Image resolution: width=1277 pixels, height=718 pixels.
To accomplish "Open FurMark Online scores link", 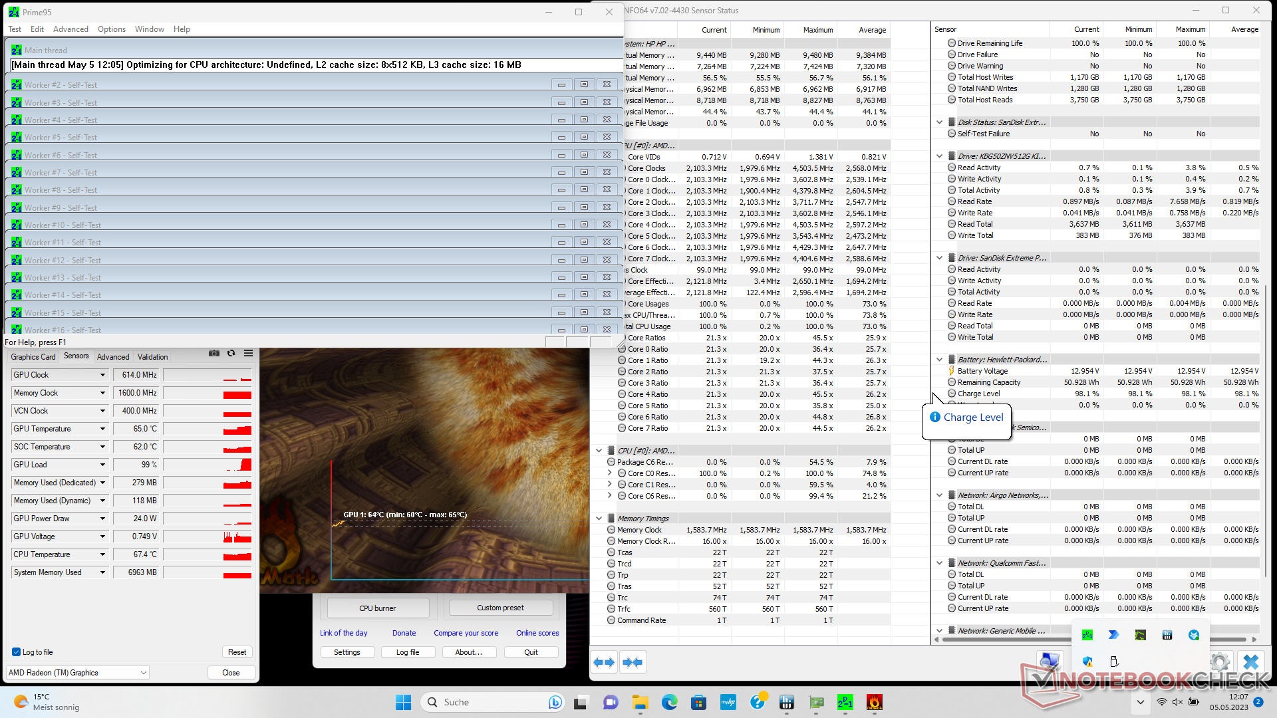I will [537, 633].
